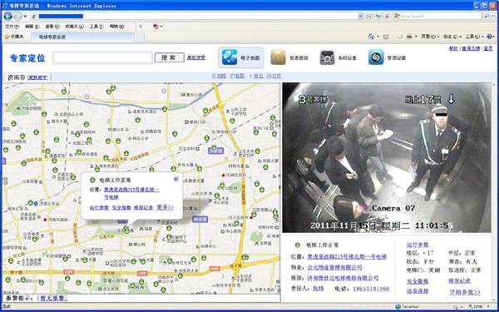Open the 电子地图 electronic map icon
The width and height of the screenshot is (499, 312).
pyautogui.click(x=230, y=57)
